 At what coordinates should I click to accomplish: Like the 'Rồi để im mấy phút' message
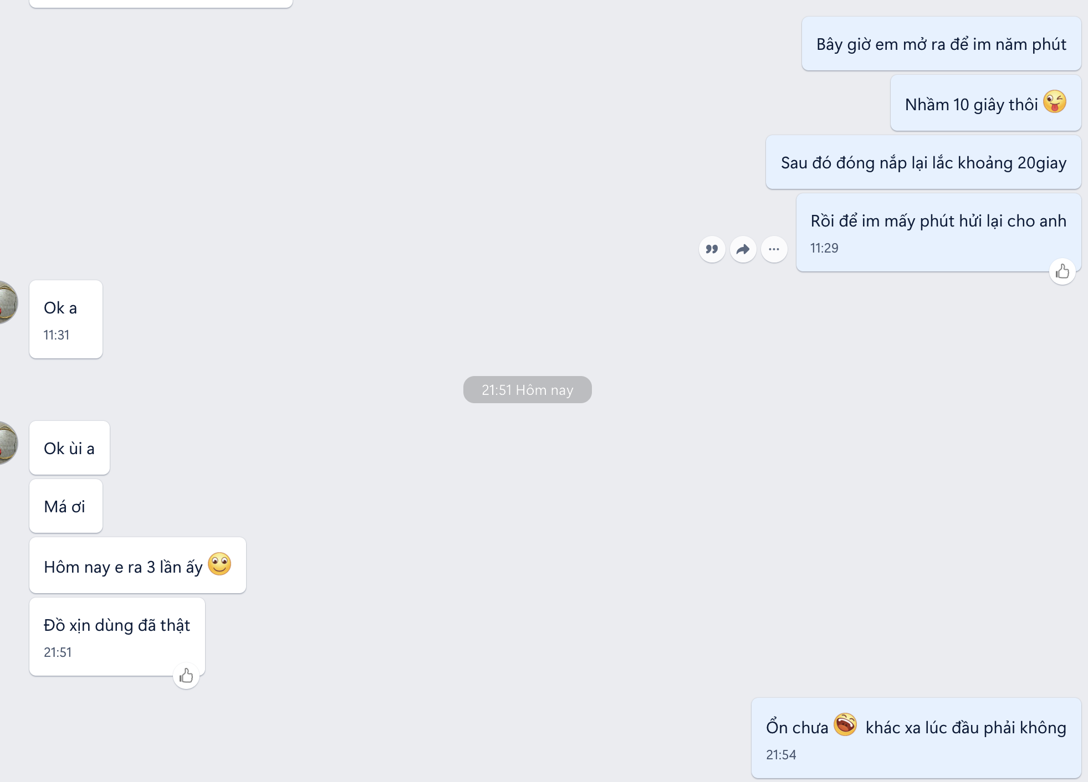pos(1062,271)
